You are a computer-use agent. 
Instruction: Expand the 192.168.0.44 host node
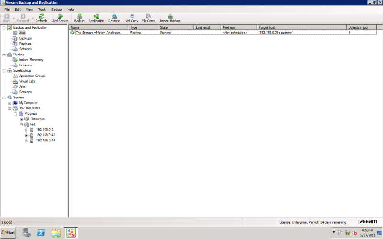pos(27,141)
